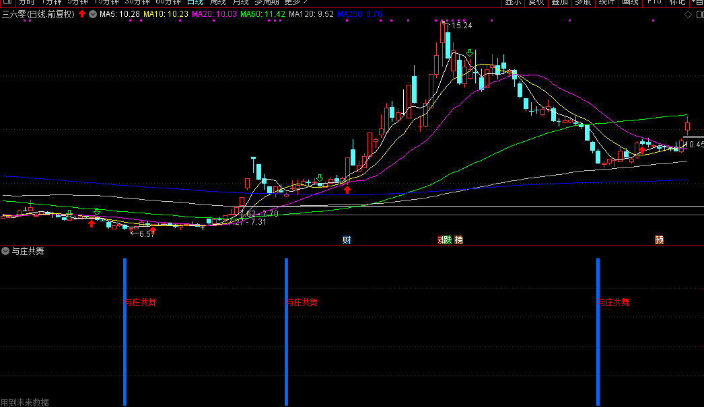Image resolution: width=704 pixels, height=407 pixels.
Task: Expand the 与庄共舞 indicator panel chevron
Action: pyautogui.click(x=5, y=252)
